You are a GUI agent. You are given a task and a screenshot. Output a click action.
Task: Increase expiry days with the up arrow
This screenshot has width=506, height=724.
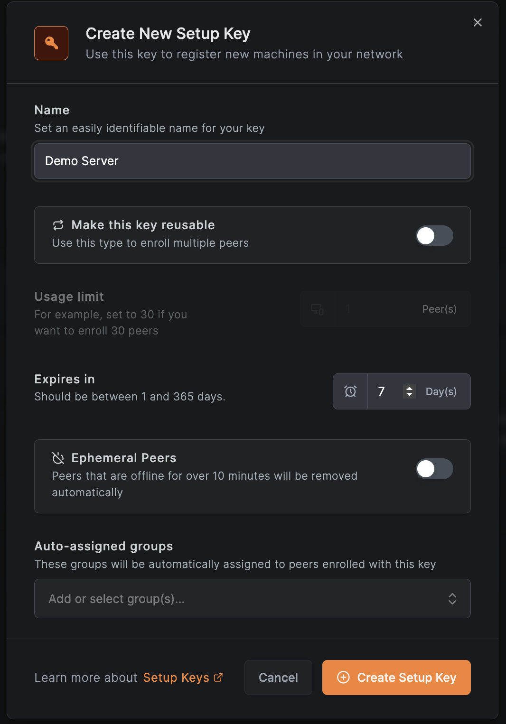409,388
